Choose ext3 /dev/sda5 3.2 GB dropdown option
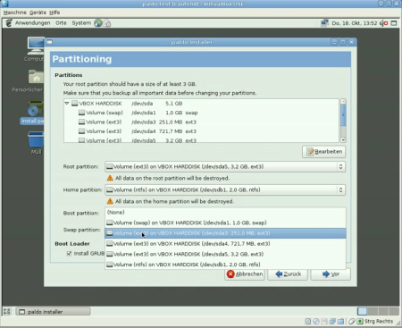Viewport: 402px width, 328px height. tap(225, 254)
